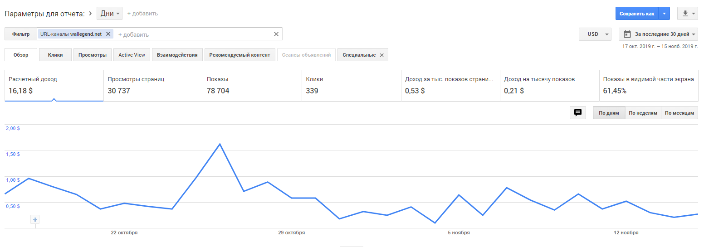
Task: Switch chart to По неделям view
Action: point(643,113)
